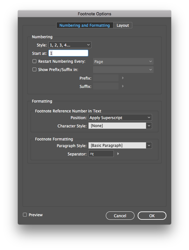Image resolution: width=189 pixels, height=250 pixels.
Task: Confirm with the OK button
Action: [152, 216]
